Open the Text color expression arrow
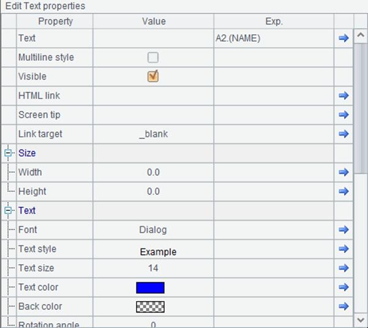The image size is (368, 328). click(344, 287)
